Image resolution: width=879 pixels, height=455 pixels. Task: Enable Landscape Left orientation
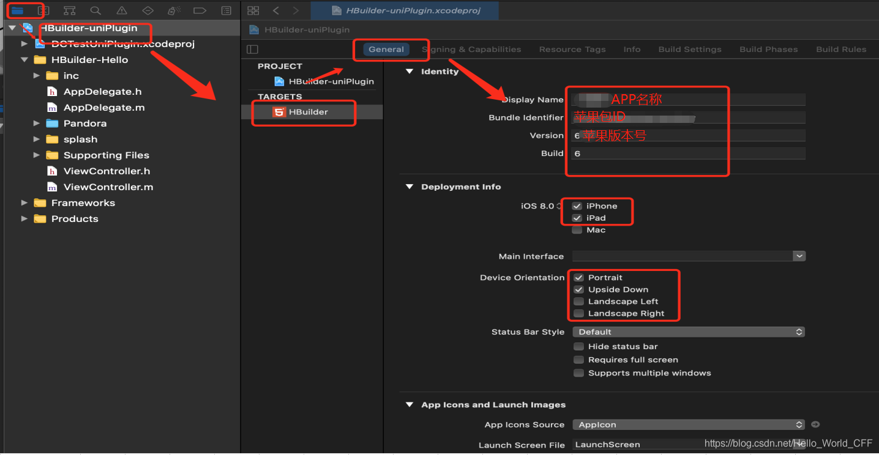[x=578, y=301]
